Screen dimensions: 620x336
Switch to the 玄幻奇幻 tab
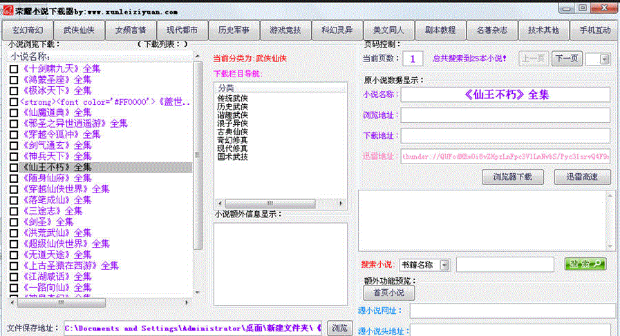coord(28,30)
